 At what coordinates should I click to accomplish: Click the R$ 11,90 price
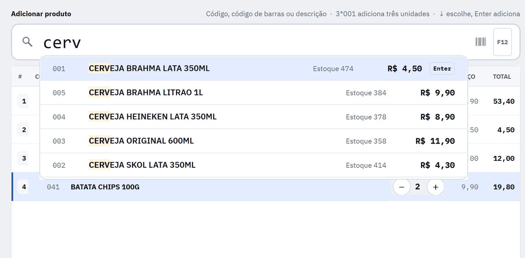pos(435,141)
